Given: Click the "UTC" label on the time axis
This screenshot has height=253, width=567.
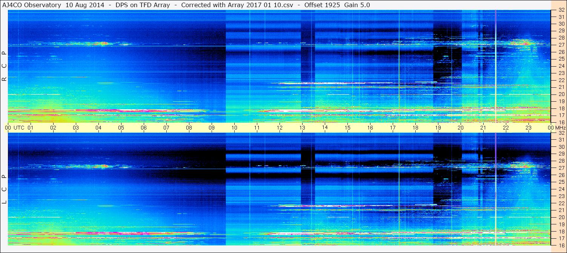Looking at the screenshot, I should point(19,128).
